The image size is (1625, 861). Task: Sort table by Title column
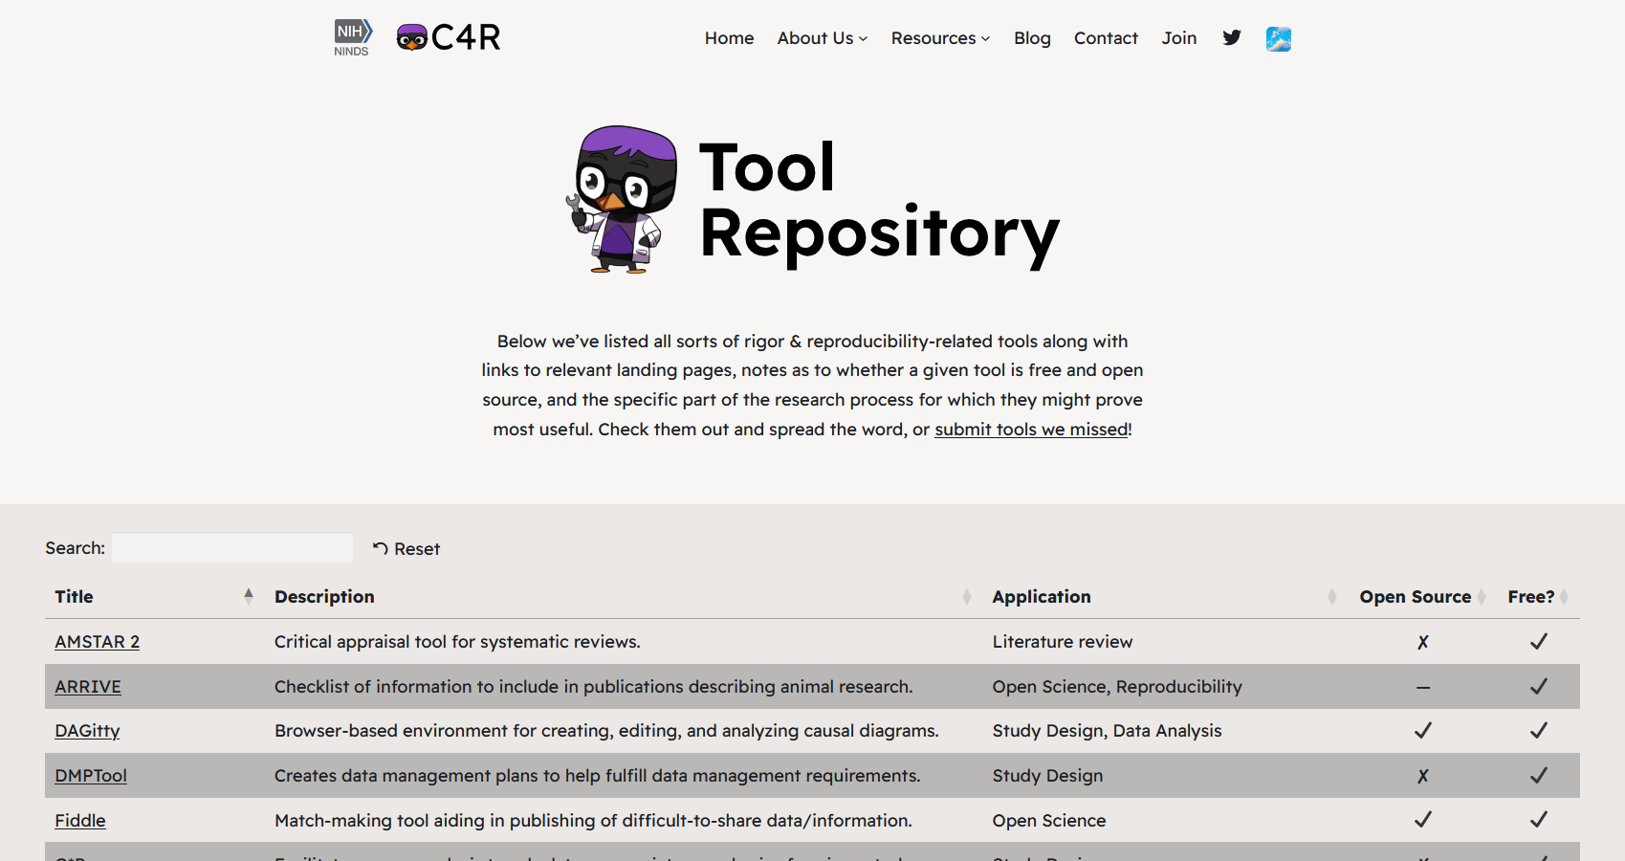click(155, 596)
